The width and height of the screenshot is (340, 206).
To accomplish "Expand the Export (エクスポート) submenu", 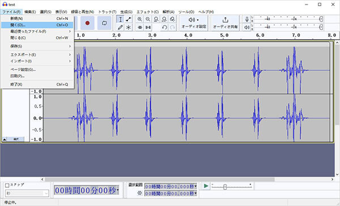I will 37,54.
